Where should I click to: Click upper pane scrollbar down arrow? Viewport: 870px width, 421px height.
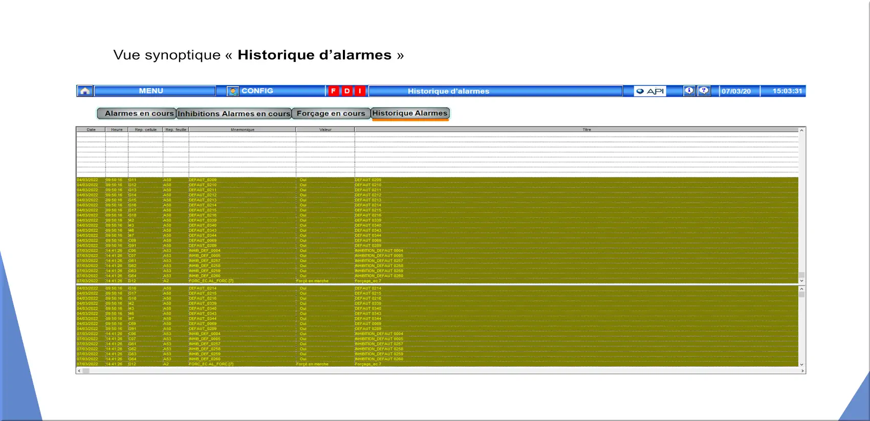(801, 281)
